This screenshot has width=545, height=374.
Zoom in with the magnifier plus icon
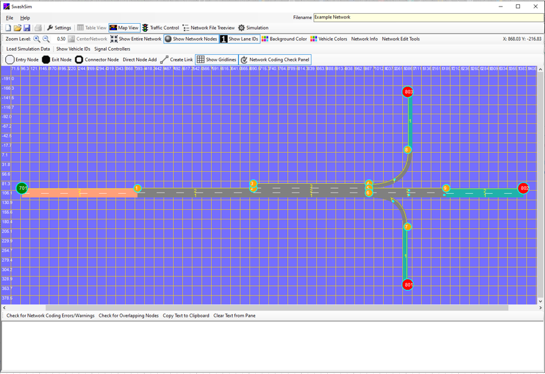(37, 39)
